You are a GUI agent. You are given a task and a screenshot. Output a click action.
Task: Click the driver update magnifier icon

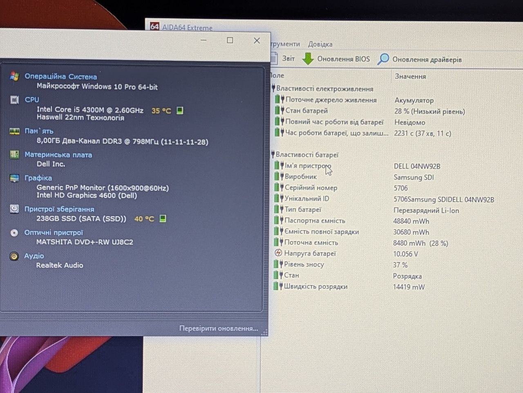coord(383,59)
